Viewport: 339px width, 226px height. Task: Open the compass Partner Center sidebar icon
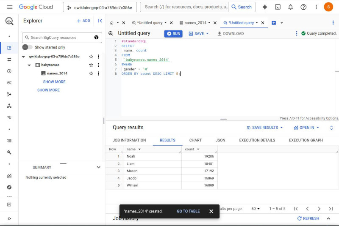(9, 187)
